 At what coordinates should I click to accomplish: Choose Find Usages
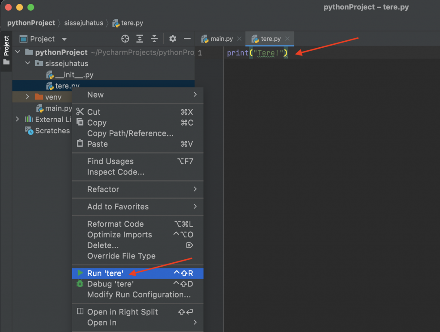[x=138, y=161]
